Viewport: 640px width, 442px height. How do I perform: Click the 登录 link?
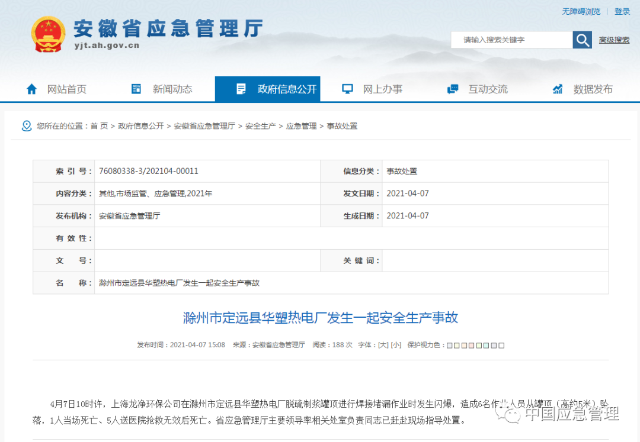[x=622, y=11]
